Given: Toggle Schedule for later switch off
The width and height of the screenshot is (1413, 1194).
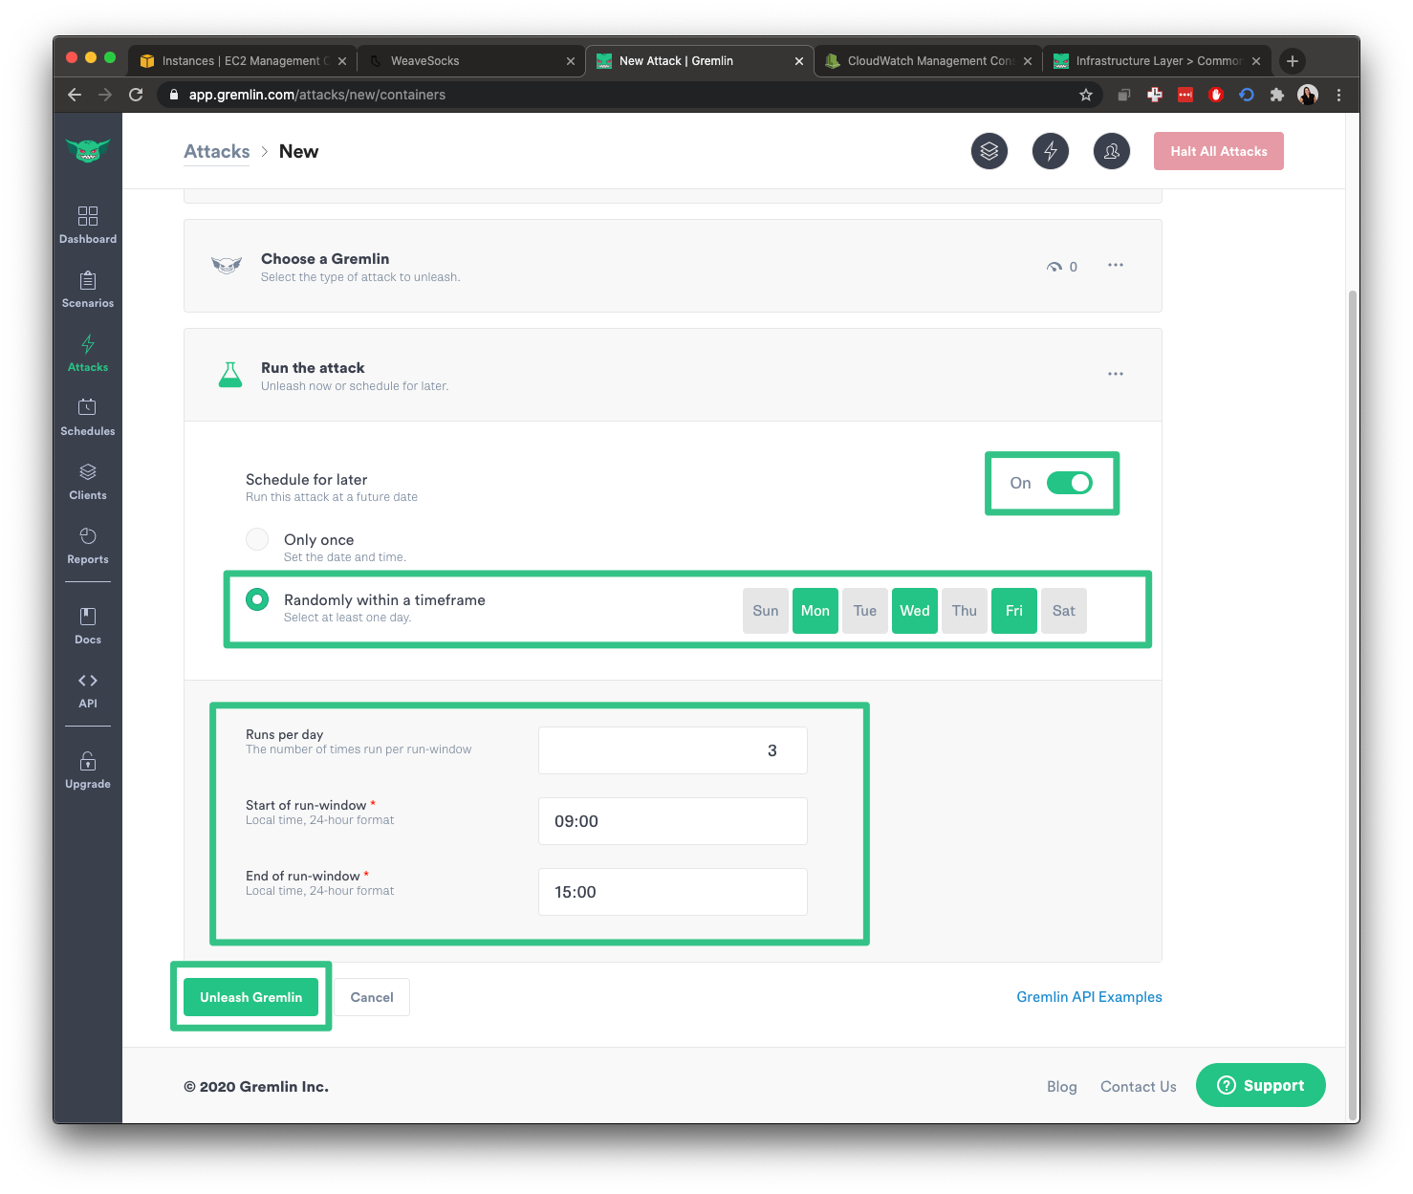Looking at the screenshot, I should pos(1070,483).
